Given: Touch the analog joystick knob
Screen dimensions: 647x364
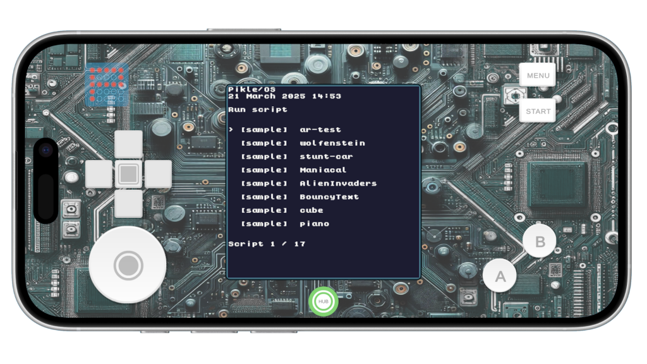Looking at the screenshot, I should pyautogui.click(x=128, y=265).
